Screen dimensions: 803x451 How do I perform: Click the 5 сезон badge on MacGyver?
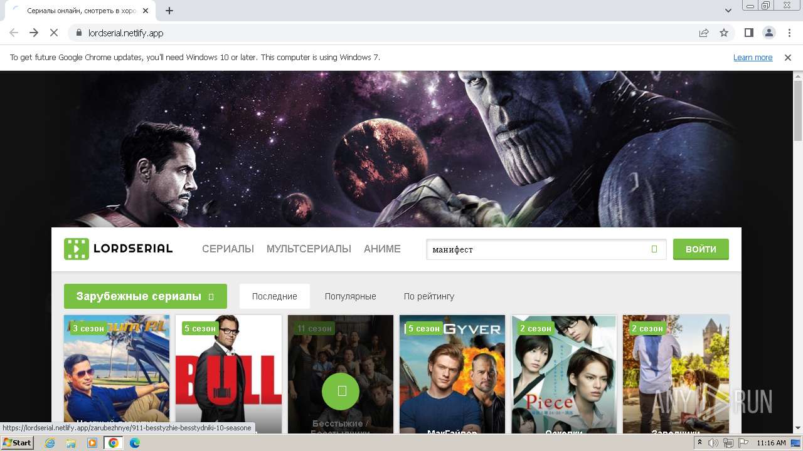pos(424,328)
